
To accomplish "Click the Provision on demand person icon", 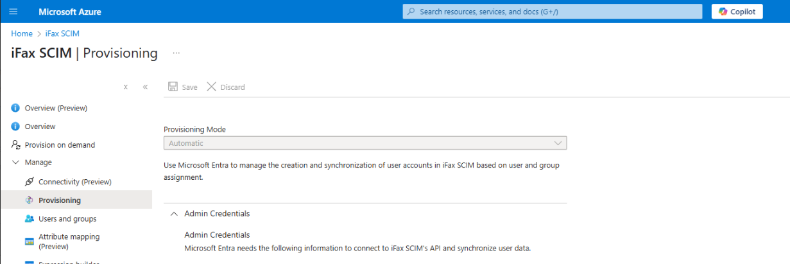I will 15,145.
